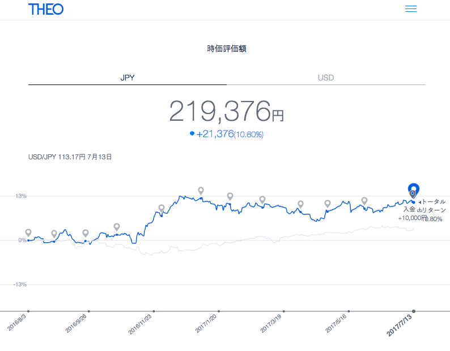Viewport: 450px width, 351px height.
Task: Select the large blue current-date pin
Action: tap(413, 189)
